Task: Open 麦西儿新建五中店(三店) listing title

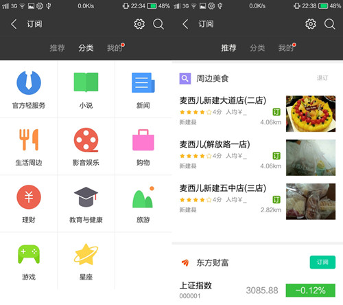Action: coord(223,188)
